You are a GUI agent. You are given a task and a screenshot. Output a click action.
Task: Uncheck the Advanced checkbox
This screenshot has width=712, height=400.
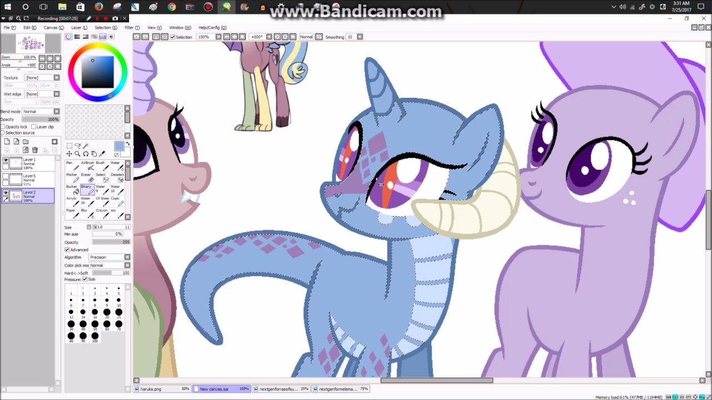click(x=67, y=249)
